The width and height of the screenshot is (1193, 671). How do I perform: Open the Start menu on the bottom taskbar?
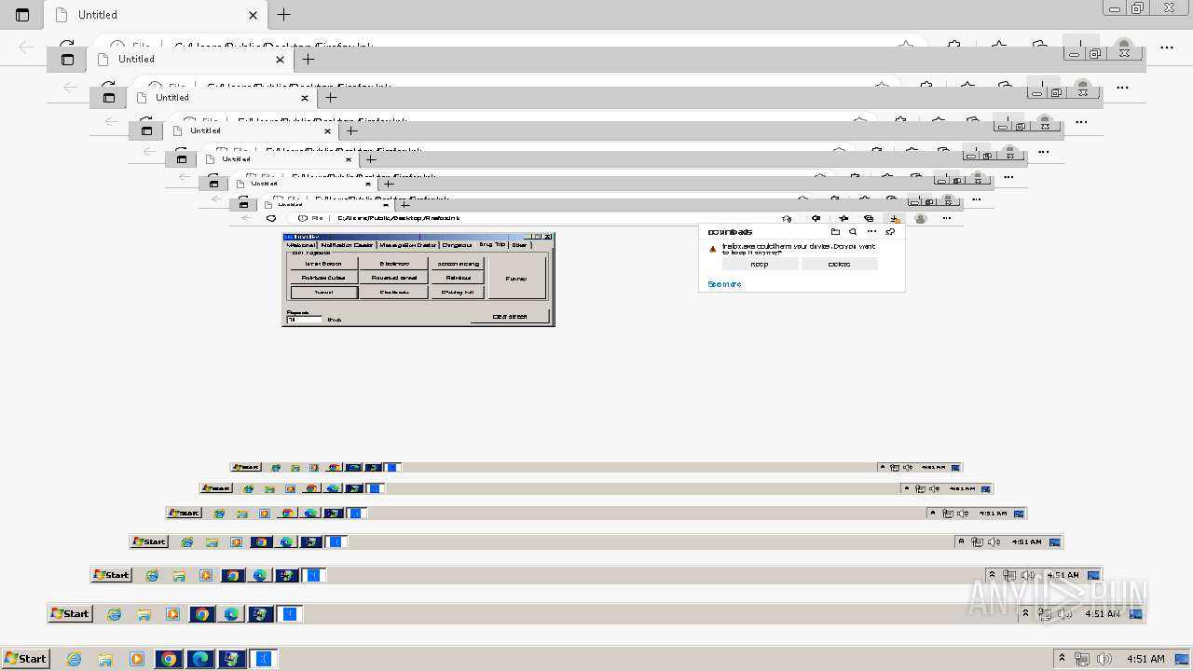click(x=25, y=658)
